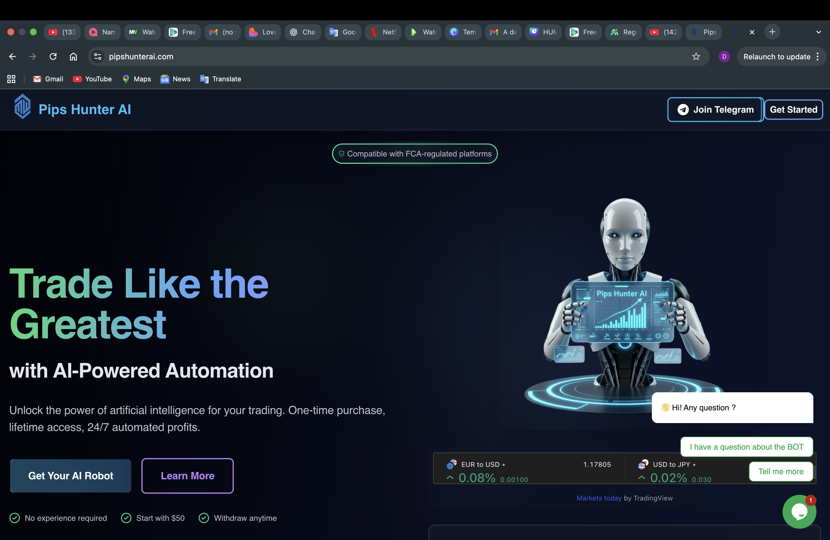
Task: Click the browser back arrow
Action: (12, 56)
